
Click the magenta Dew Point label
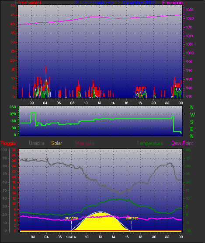coord(182,143)
